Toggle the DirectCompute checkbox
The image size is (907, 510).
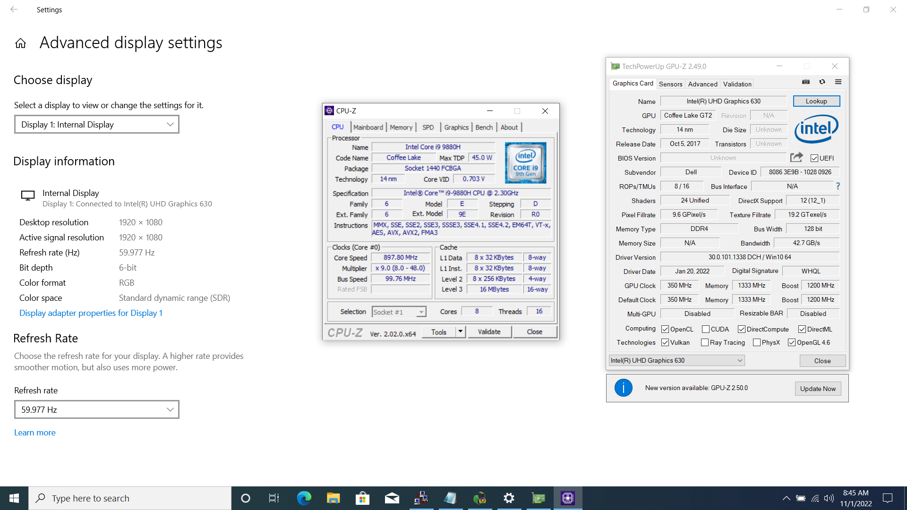742,329
